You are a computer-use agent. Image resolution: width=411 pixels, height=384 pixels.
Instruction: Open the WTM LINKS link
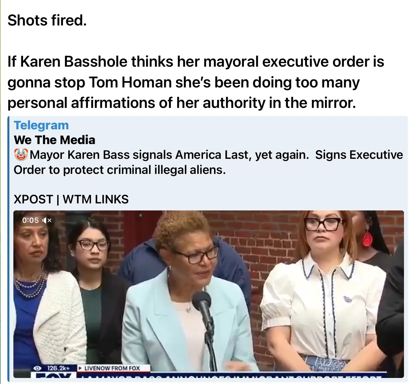[96, 199]
